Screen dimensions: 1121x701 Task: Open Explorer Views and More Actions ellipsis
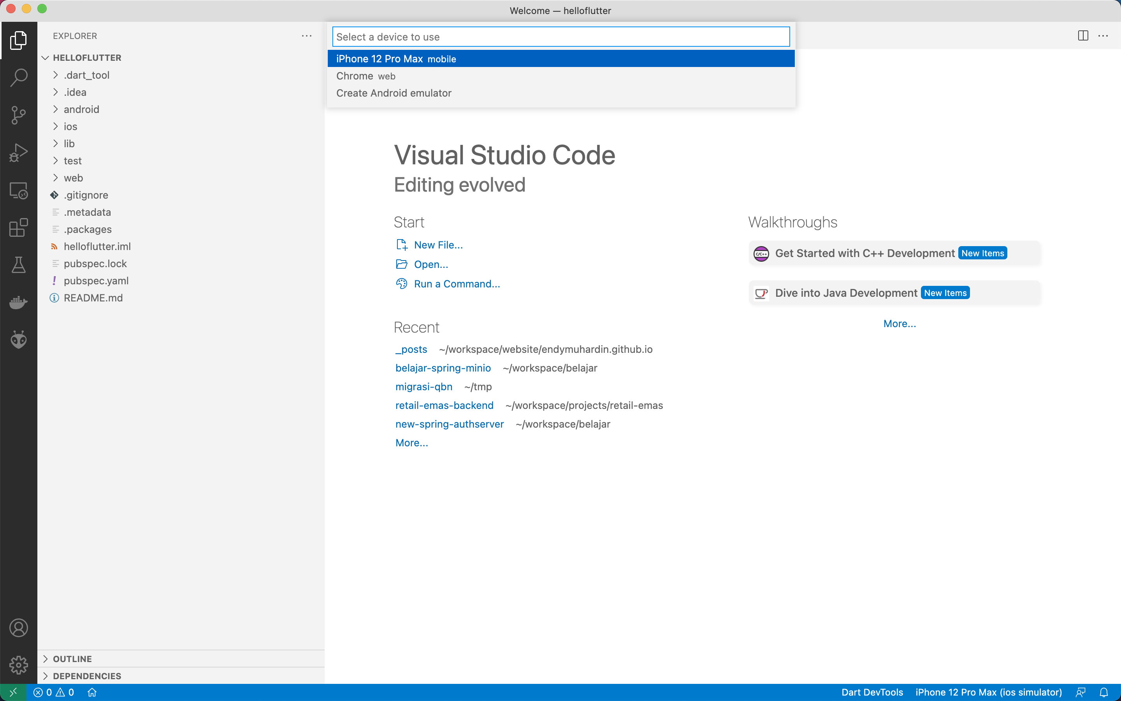coord(307,36)
